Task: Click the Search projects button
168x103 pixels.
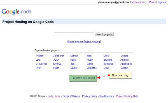Action: click(104, 34)
